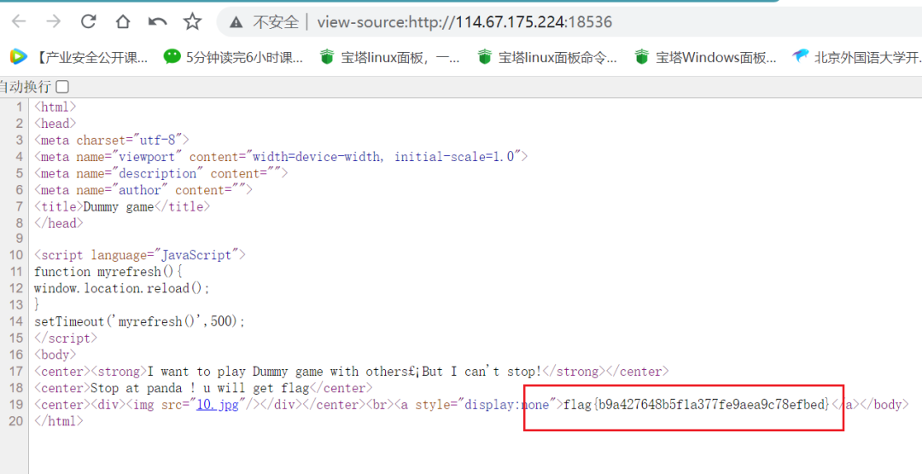This screenshot has width=922, height=474.
Task: Click the 不安全 security label
Action: pos(276,22)
